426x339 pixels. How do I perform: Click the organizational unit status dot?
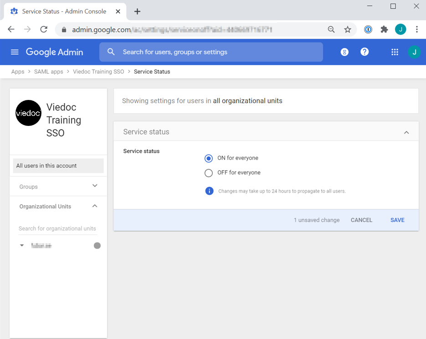(97, 245)
